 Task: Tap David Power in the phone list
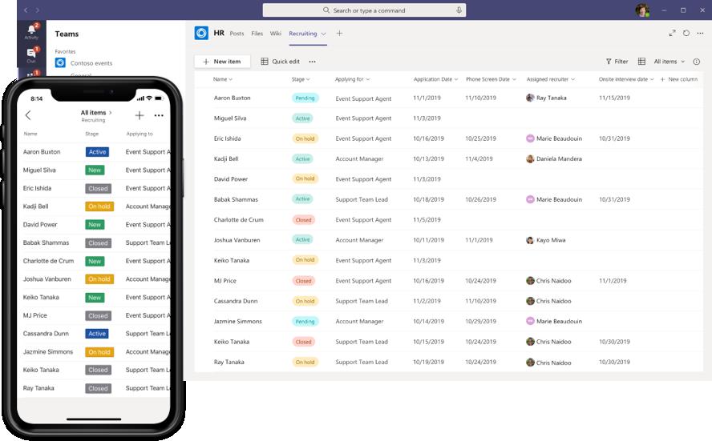40,224
